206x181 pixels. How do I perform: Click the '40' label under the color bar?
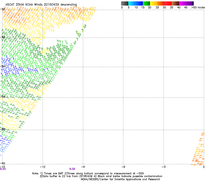click(179, 8)
